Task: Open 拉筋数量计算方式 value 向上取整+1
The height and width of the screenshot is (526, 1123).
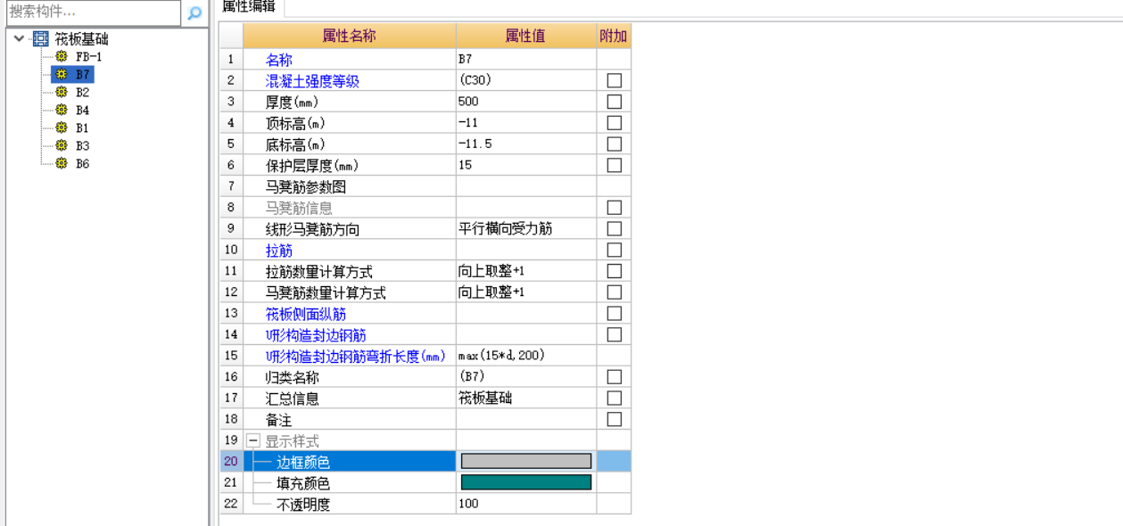Action: [526, 271]
